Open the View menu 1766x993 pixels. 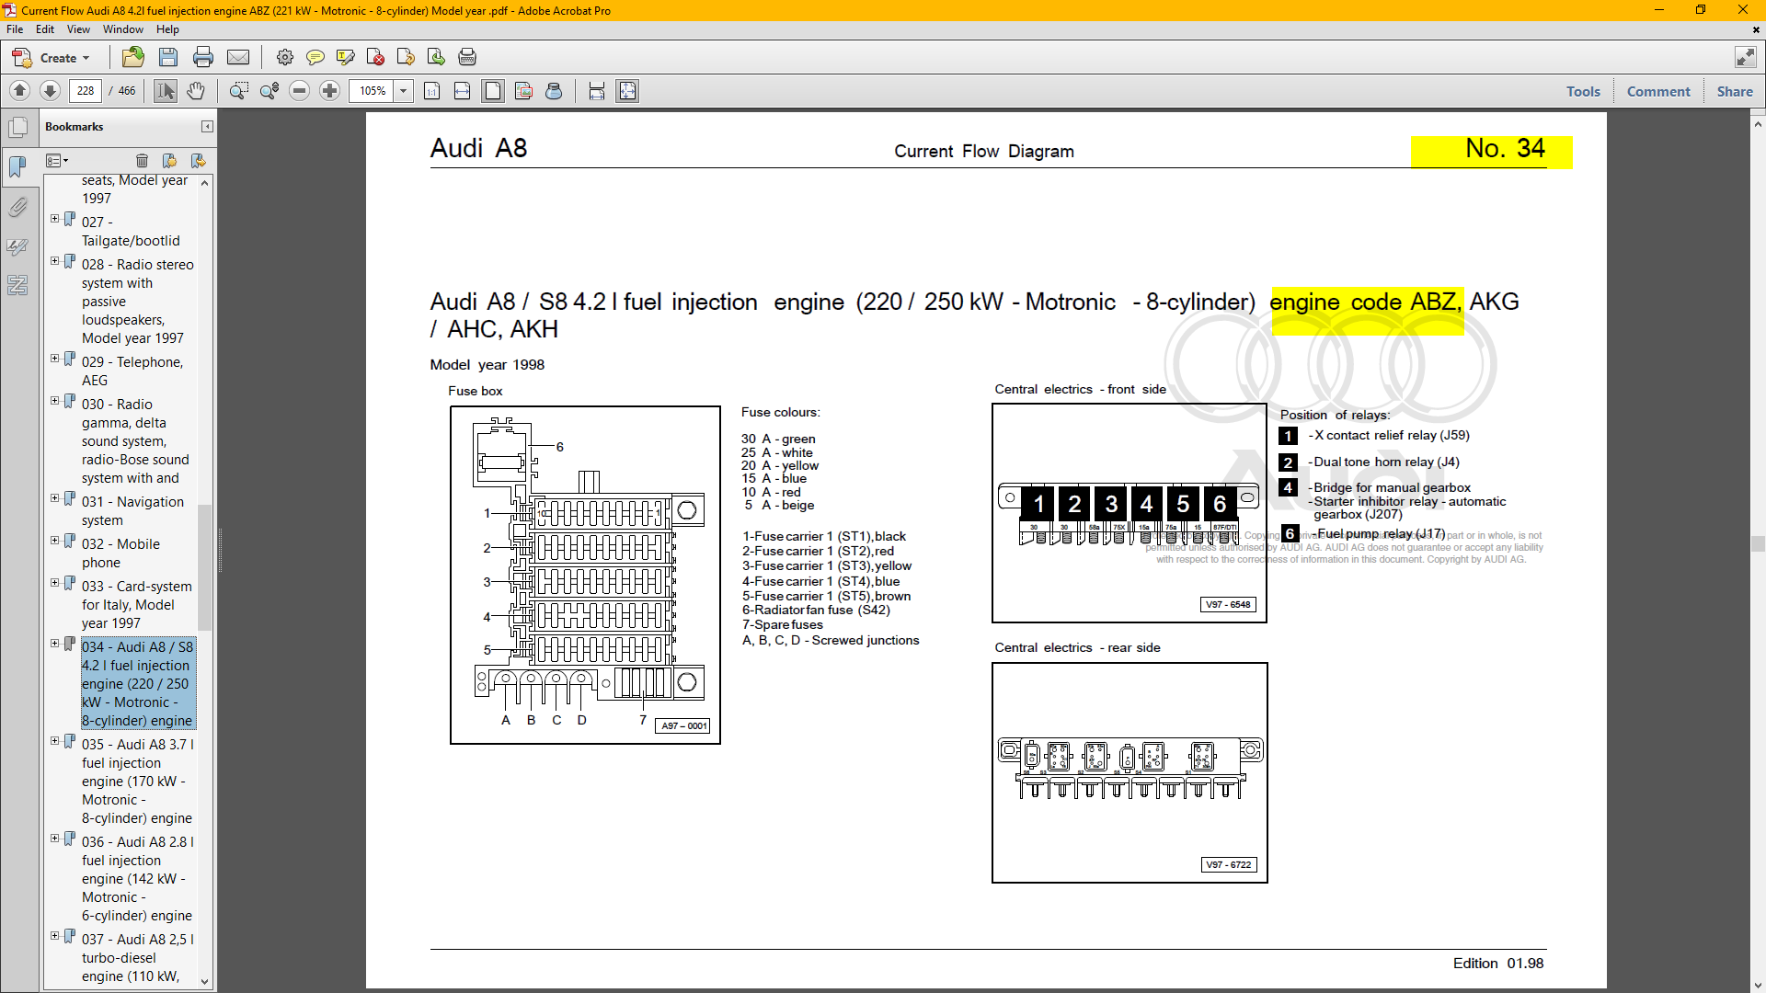pyautogui.click(x=78, y=29)
